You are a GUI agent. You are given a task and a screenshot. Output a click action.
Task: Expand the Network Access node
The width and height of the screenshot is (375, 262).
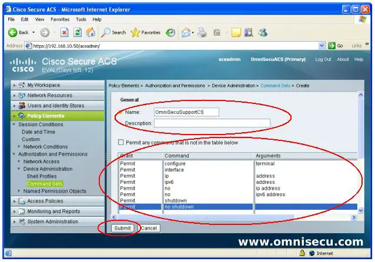(x=19, y=162)
